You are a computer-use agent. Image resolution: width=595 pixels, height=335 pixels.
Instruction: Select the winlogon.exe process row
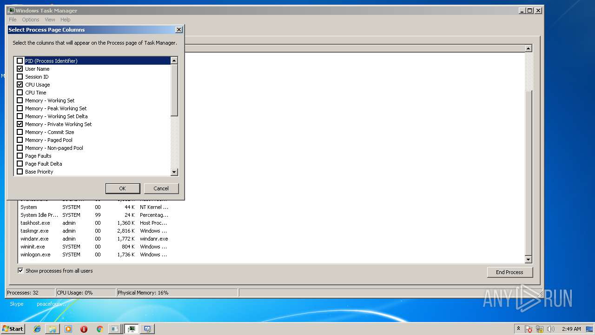94,255
